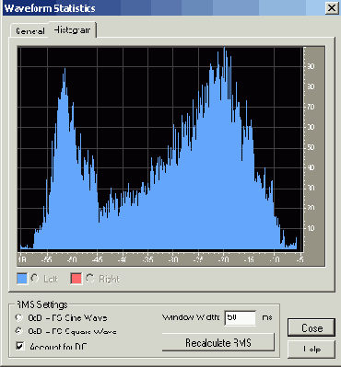Click the Close button
The image size is (341, 367).
pyautogui.click(x=312, y=327)
